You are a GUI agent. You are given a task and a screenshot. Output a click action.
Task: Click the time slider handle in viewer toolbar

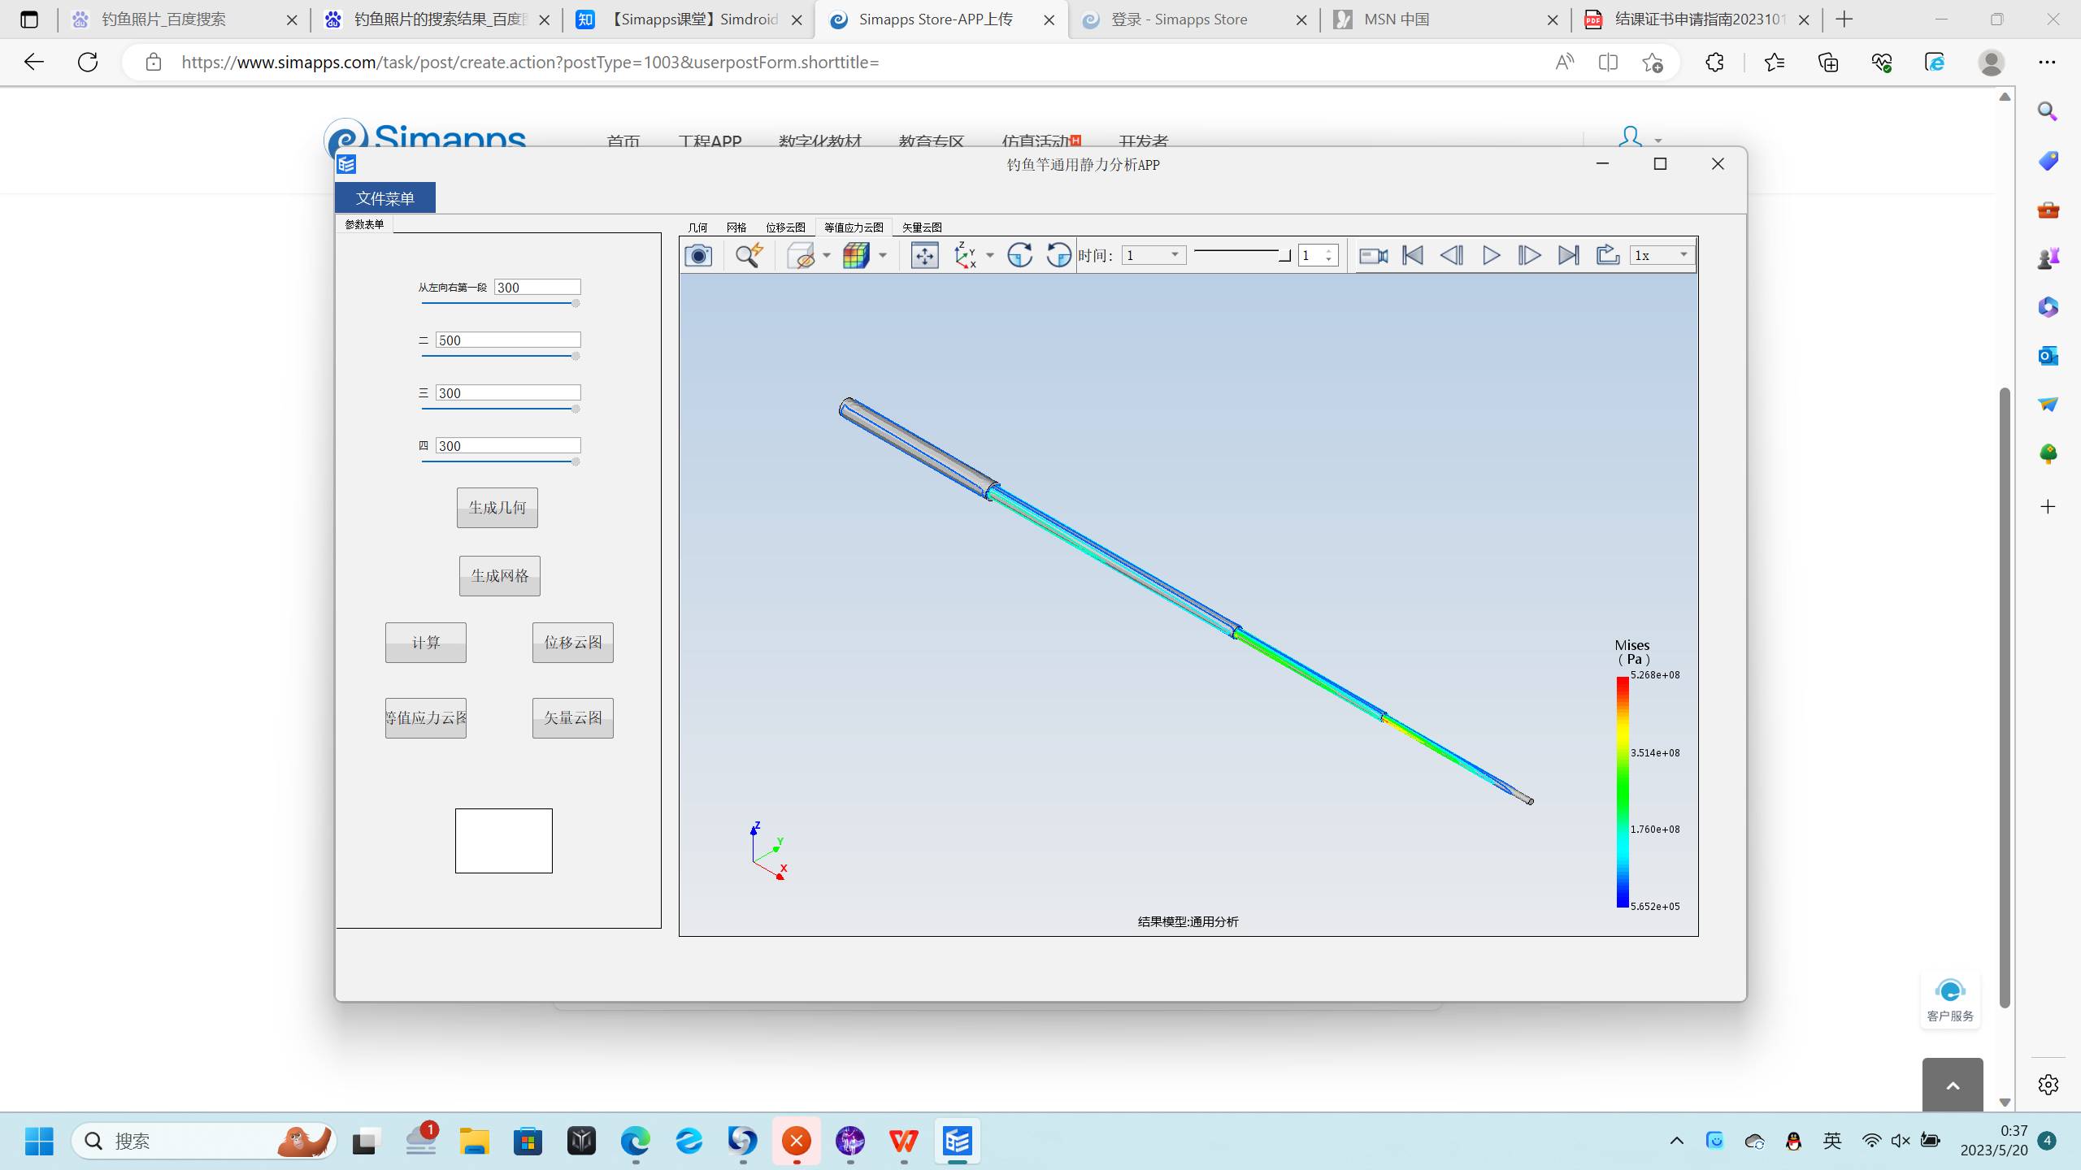click(1284, 256)
